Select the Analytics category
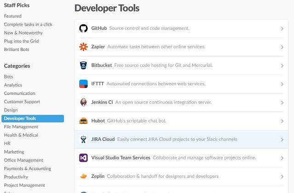 click(13, 85)
